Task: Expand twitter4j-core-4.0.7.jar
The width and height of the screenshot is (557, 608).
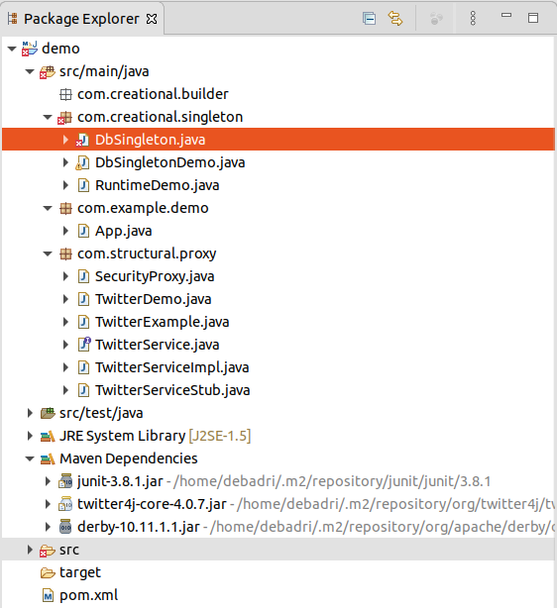Action: click(x=48, y=504)
